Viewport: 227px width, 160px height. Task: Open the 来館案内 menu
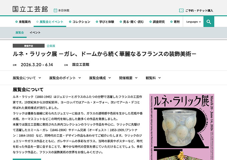tap(23, 22)
